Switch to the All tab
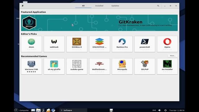The height and width of the screenshot is (112, 199). pyautogui.click(x=83, y=6)
